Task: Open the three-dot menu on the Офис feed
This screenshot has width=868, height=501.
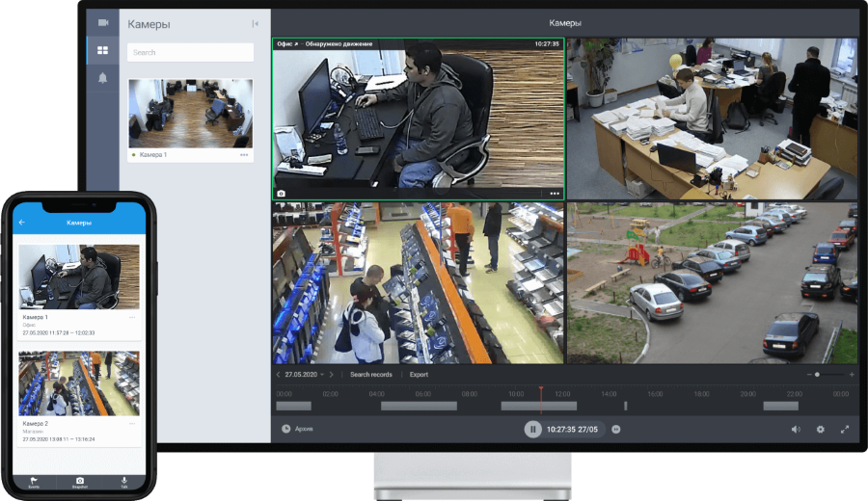Action: (x=555, y=193)
